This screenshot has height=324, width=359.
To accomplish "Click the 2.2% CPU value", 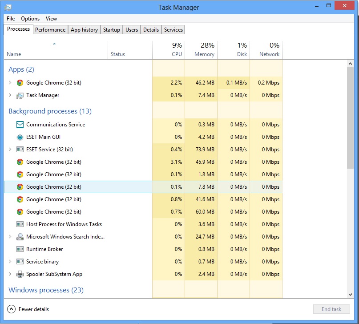I will 176,83.
